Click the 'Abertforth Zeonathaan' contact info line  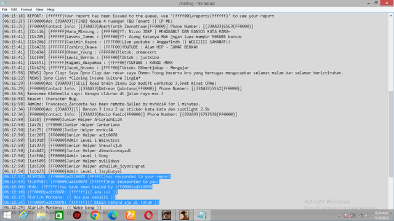127,26
